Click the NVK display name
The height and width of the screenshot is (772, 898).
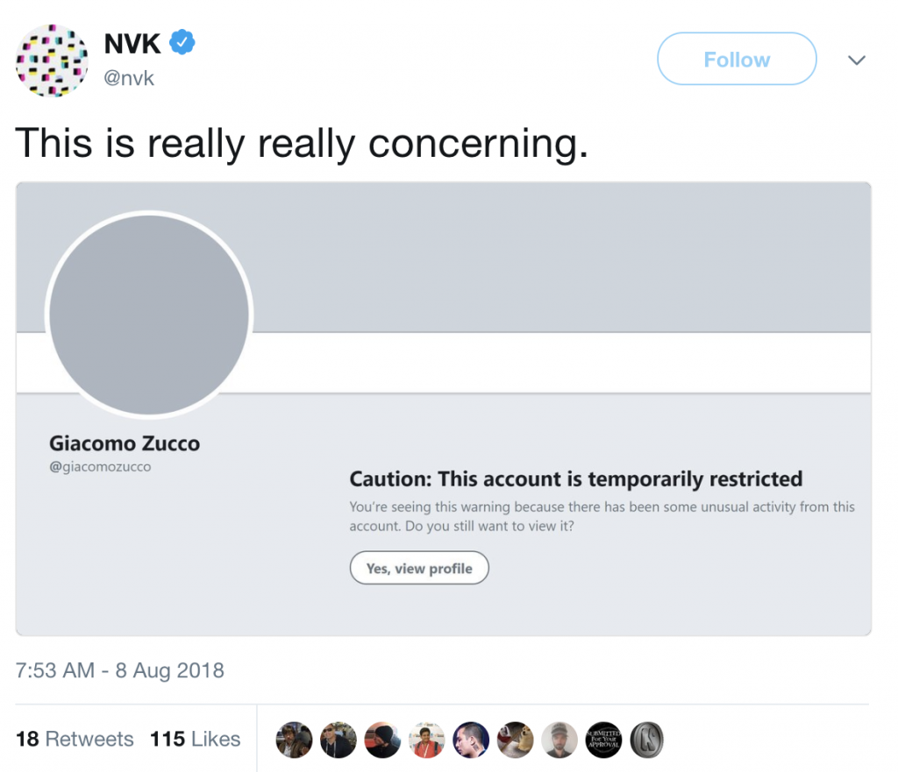click(132, 42)
